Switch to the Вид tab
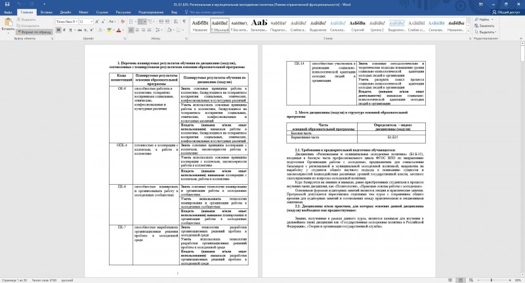Image resolution: width=525 pixels, height=283 pixels. point(174,12)
